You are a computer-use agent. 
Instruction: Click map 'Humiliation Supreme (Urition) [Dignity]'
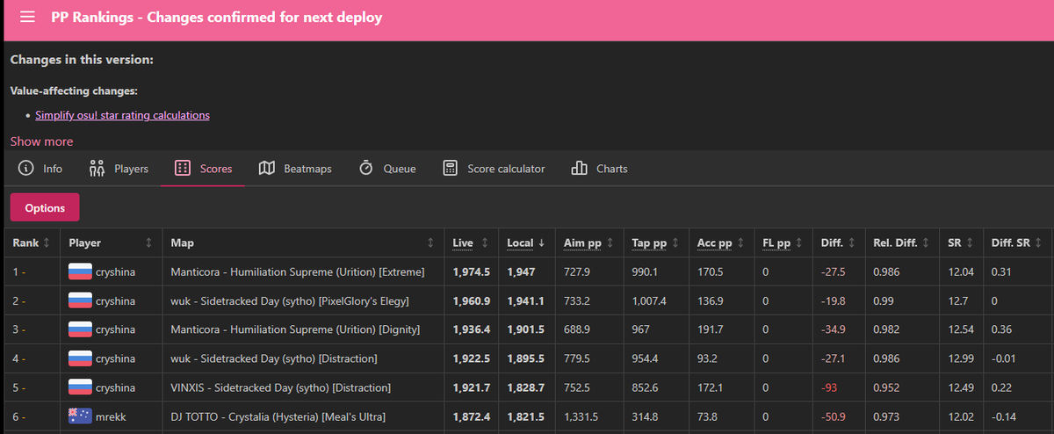point(295,329)
